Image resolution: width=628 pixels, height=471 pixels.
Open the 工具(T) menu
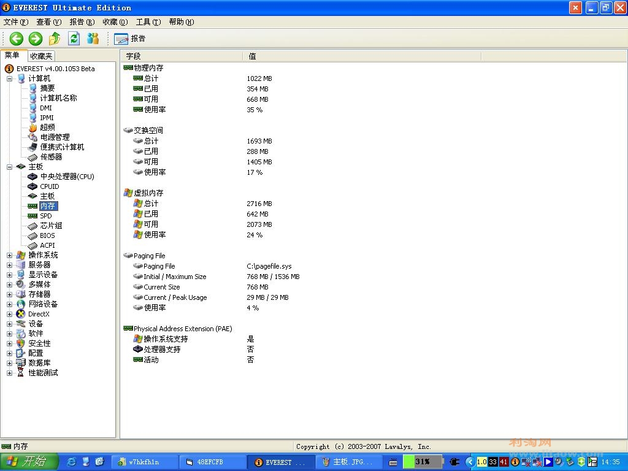click(x=148, y=22)
